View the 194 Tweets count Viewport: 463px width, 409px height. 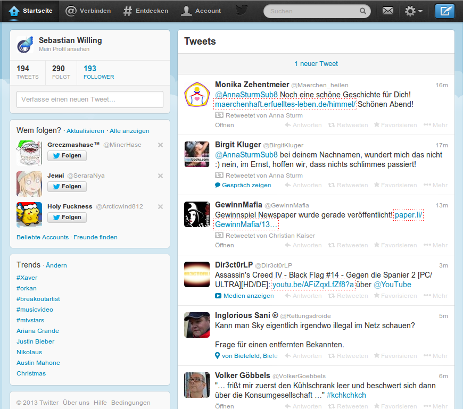28,72
